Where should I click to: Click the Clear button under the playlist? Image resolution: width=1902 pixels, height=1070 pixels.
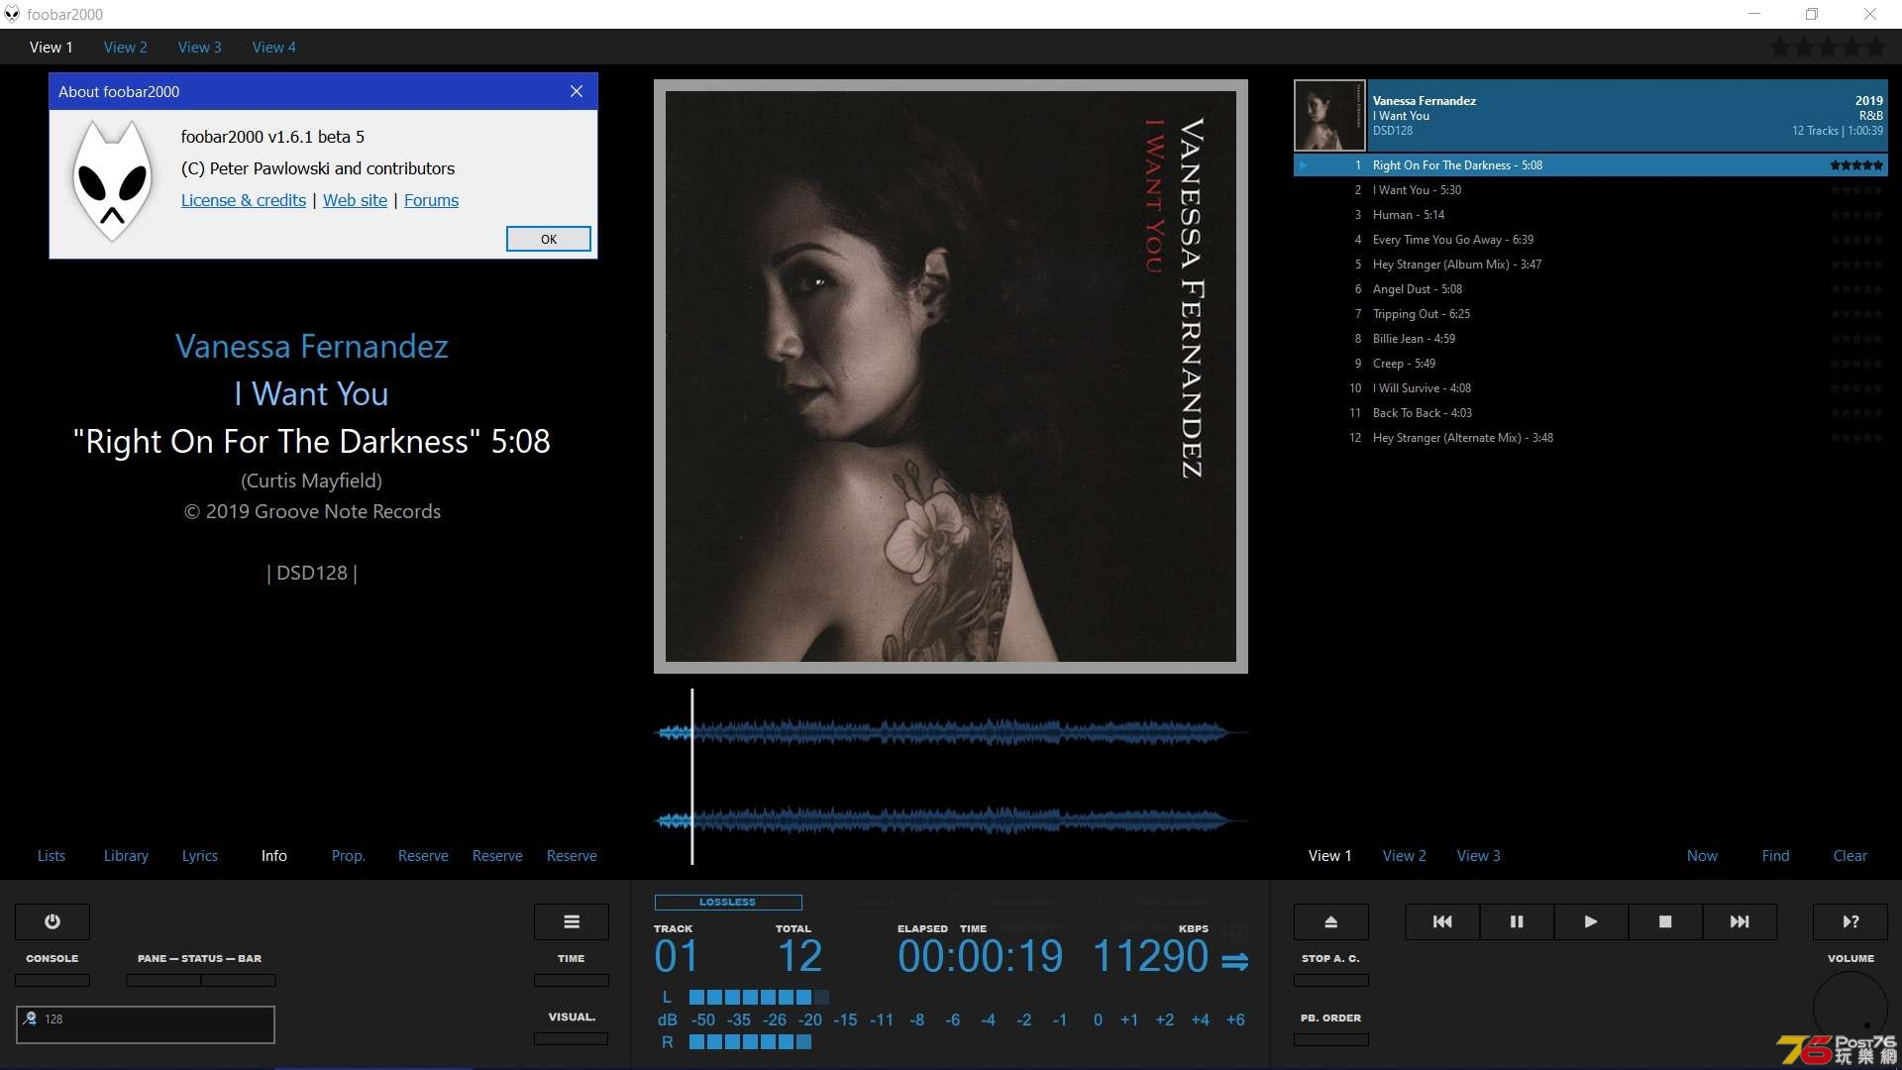(1849, 856)
